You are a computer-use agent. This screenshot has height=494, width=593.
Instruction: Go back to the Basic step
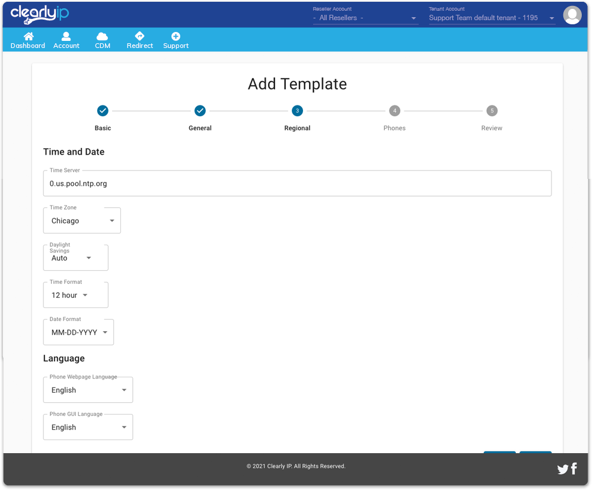pyautogui.click(x=103, y=111)
